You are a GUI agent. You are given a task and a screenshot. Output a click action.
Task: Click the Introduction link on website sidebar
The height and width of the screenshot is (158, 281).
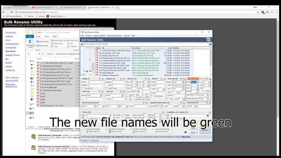[x=11, y=32]
